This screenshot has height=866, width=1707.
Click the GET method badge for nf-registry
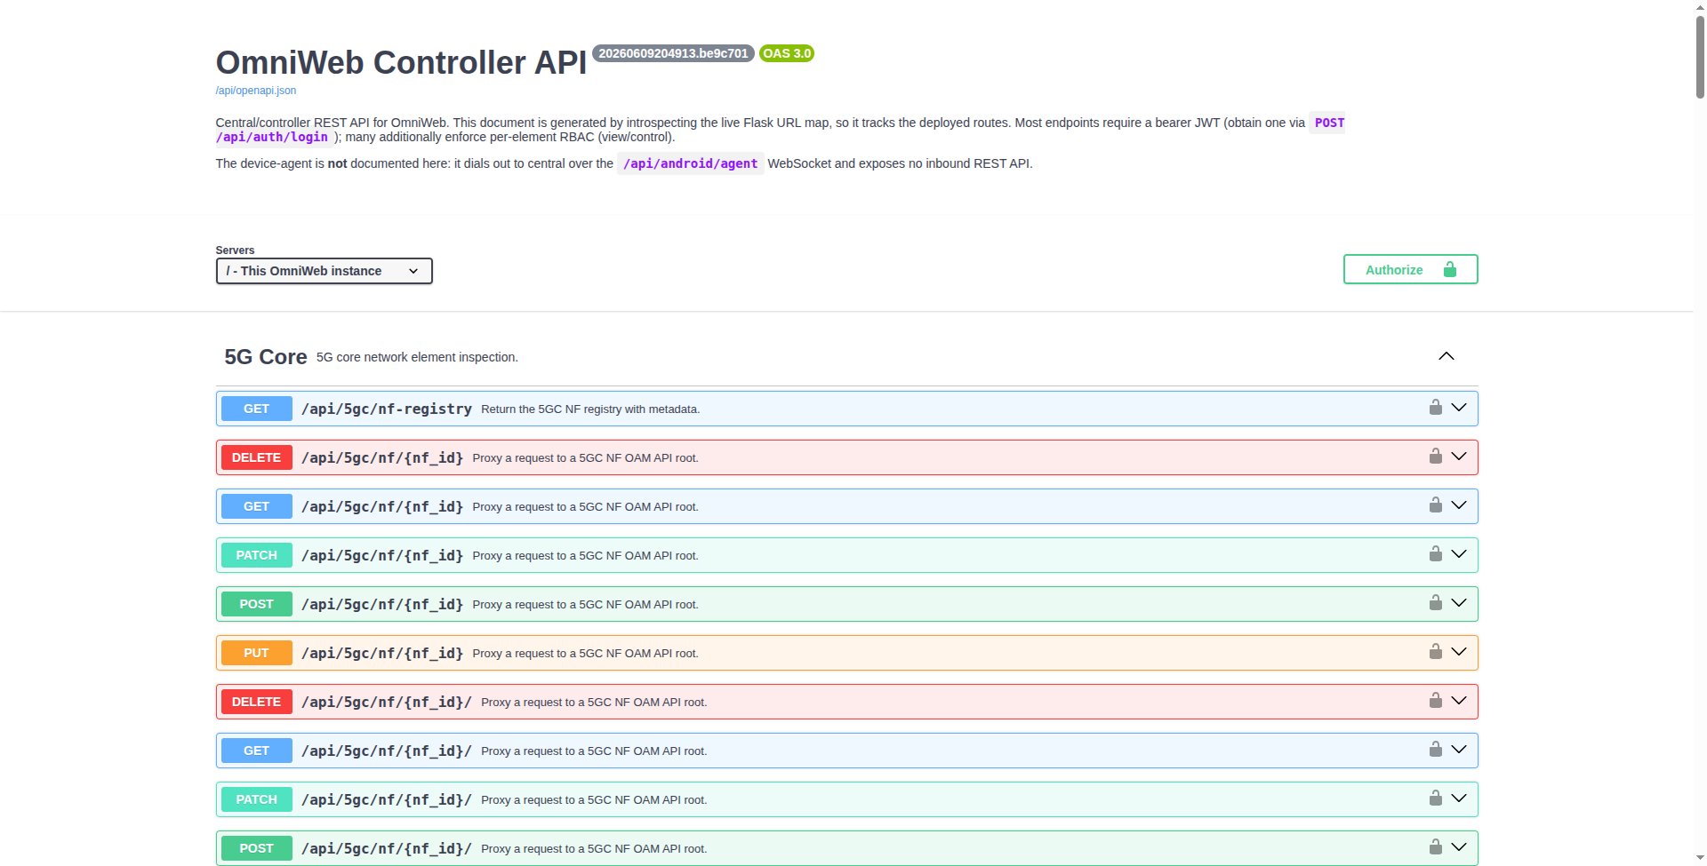click(x=256, y=409)
